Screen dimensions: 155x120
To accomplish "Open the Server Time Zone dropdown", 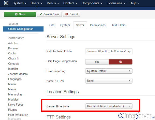I will pos(109,106).
